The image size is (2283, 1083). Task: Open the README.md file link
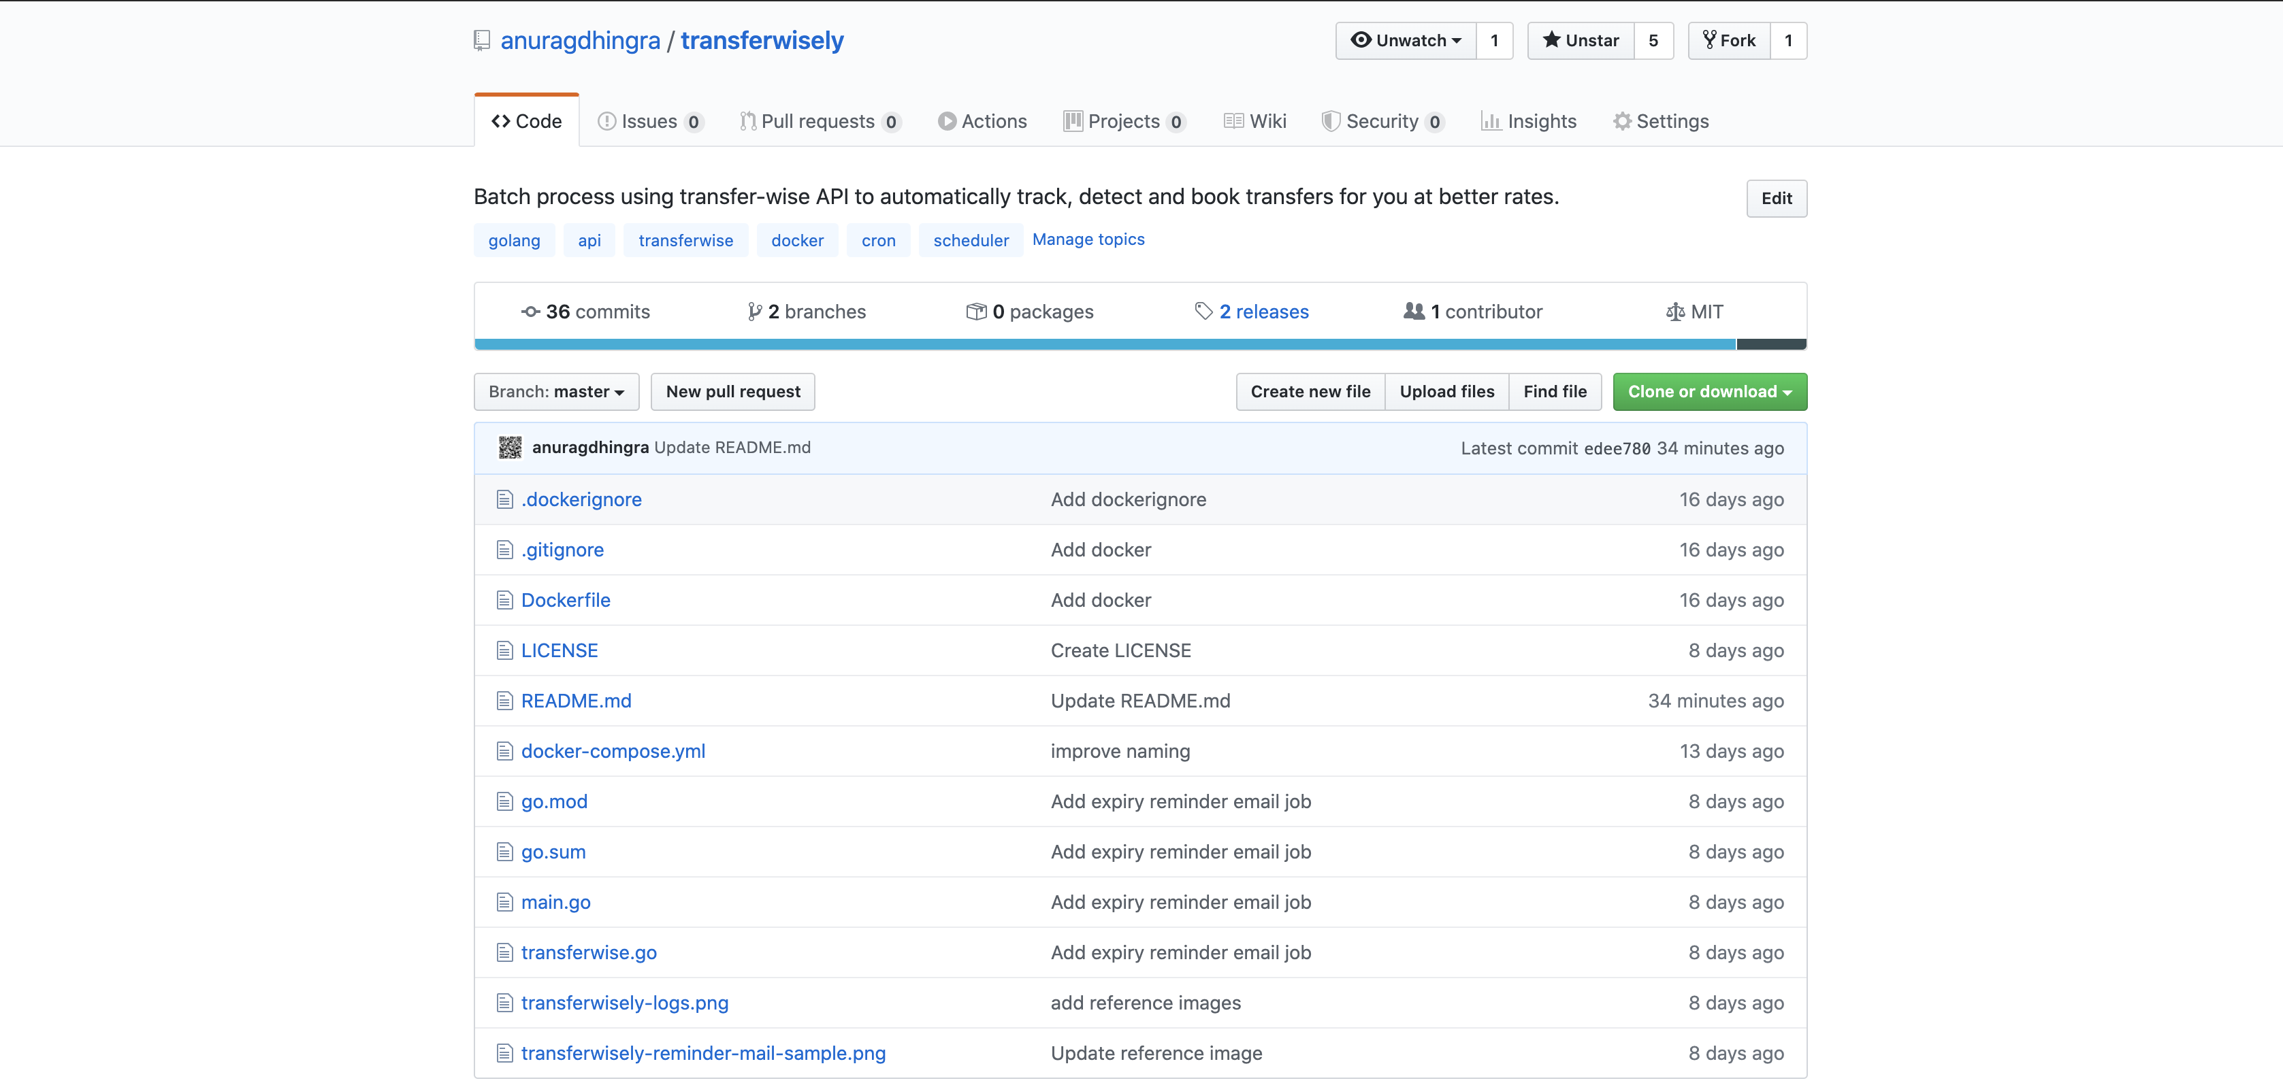575,699
